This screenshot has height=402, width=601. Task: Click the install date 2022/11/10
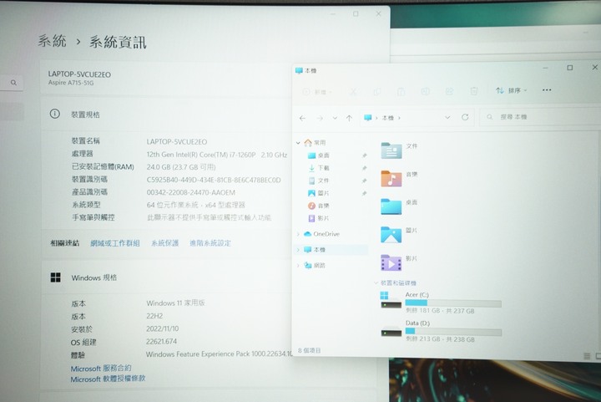tap(162, 328)
